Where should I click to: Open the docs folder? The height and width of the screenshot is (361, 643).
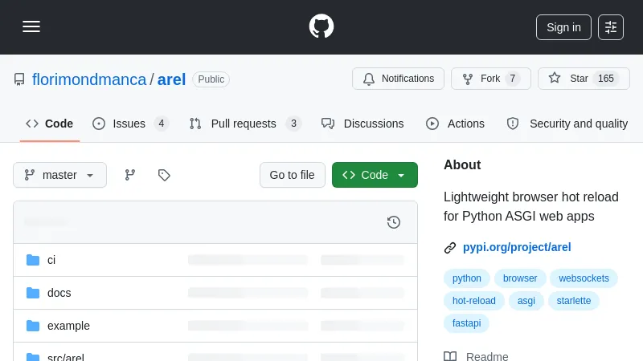[x=59, y=293]
